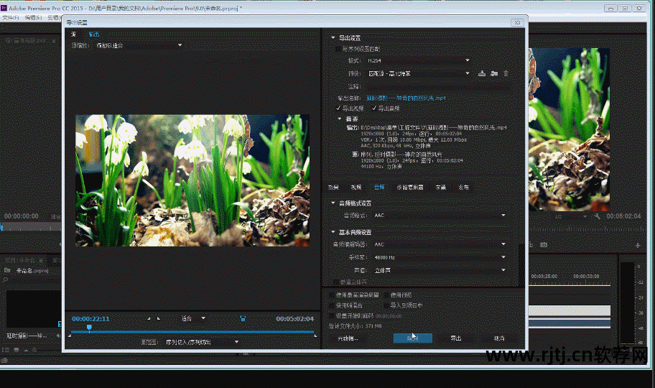Click the blue playhead on export preview timeline

point(89,328)
